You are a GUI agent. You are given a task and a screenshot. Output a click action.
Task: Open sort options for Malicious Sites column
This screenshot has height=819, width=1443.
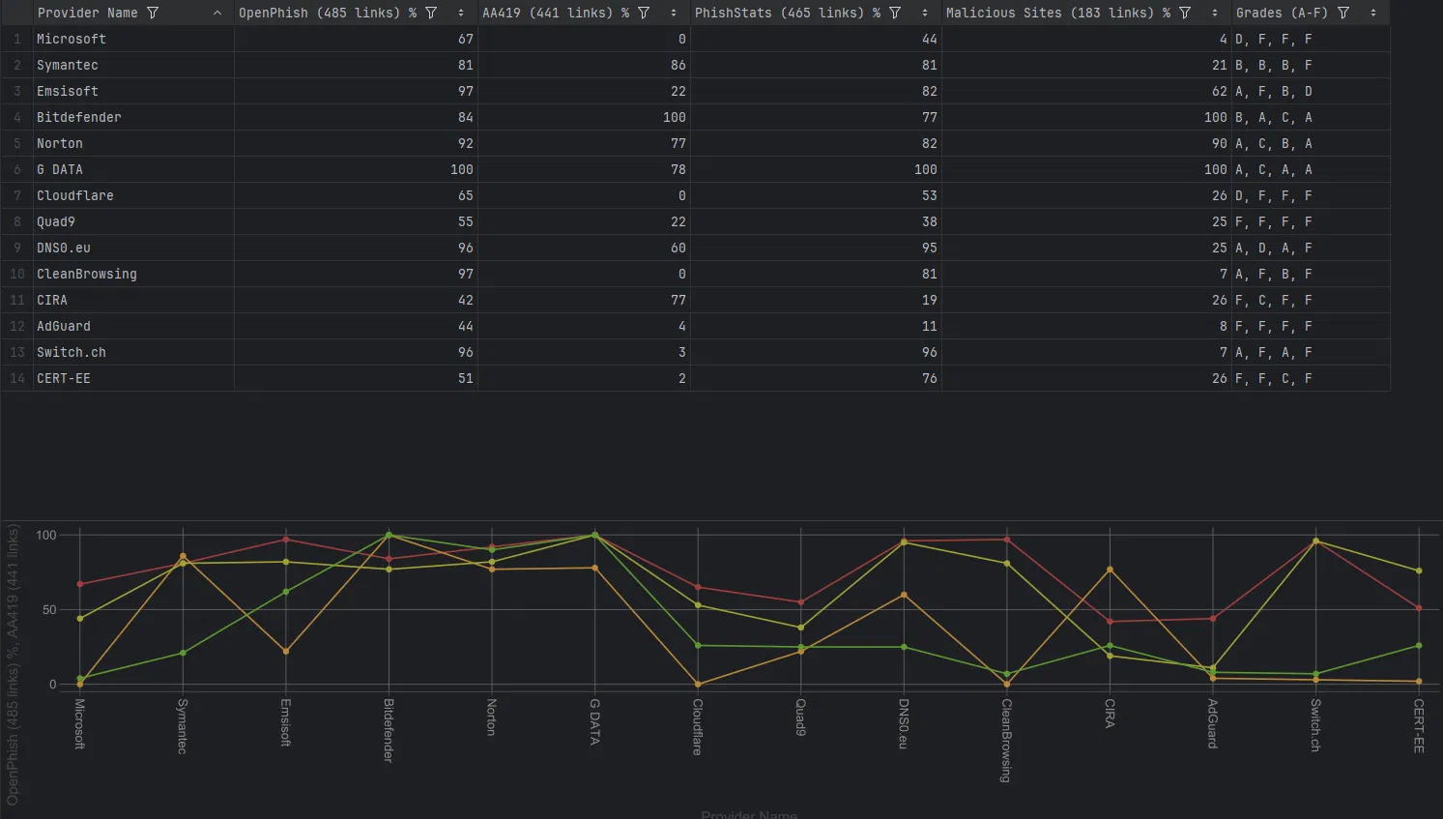pos(1215,13)
